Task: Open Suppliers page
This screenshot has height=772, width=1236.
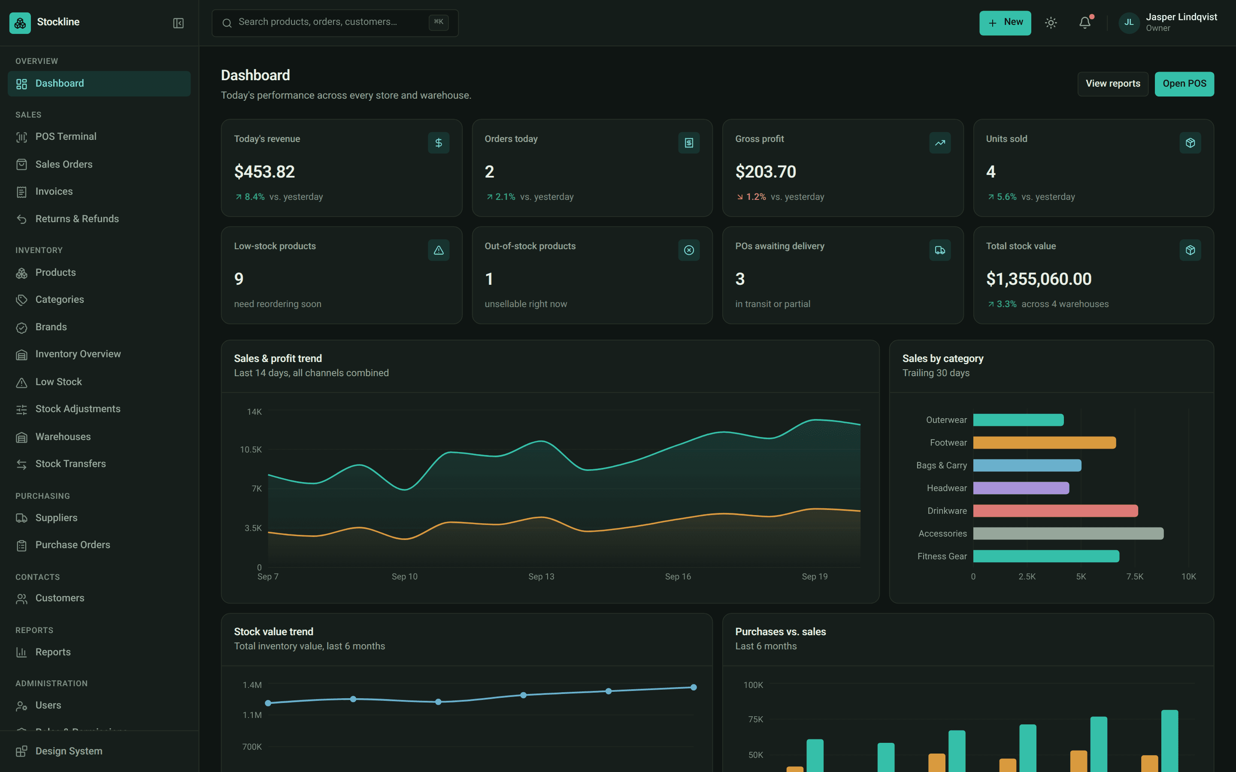Action: tap(99, 518)
